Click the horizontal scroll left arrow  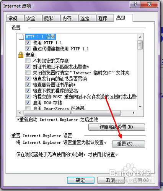20,113
